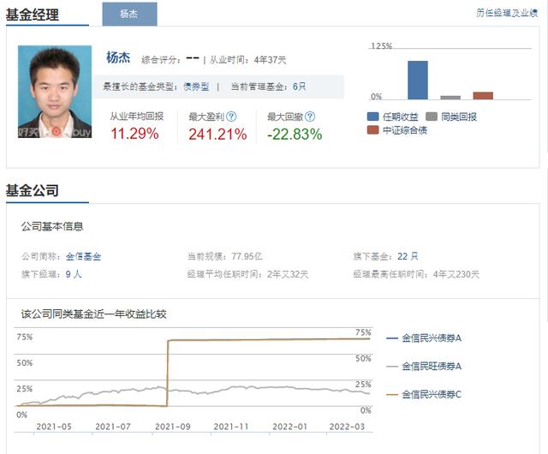Click the 9 人 managers count link
The width and height of the screenshot is (548, 454).
tap(73, 274)
